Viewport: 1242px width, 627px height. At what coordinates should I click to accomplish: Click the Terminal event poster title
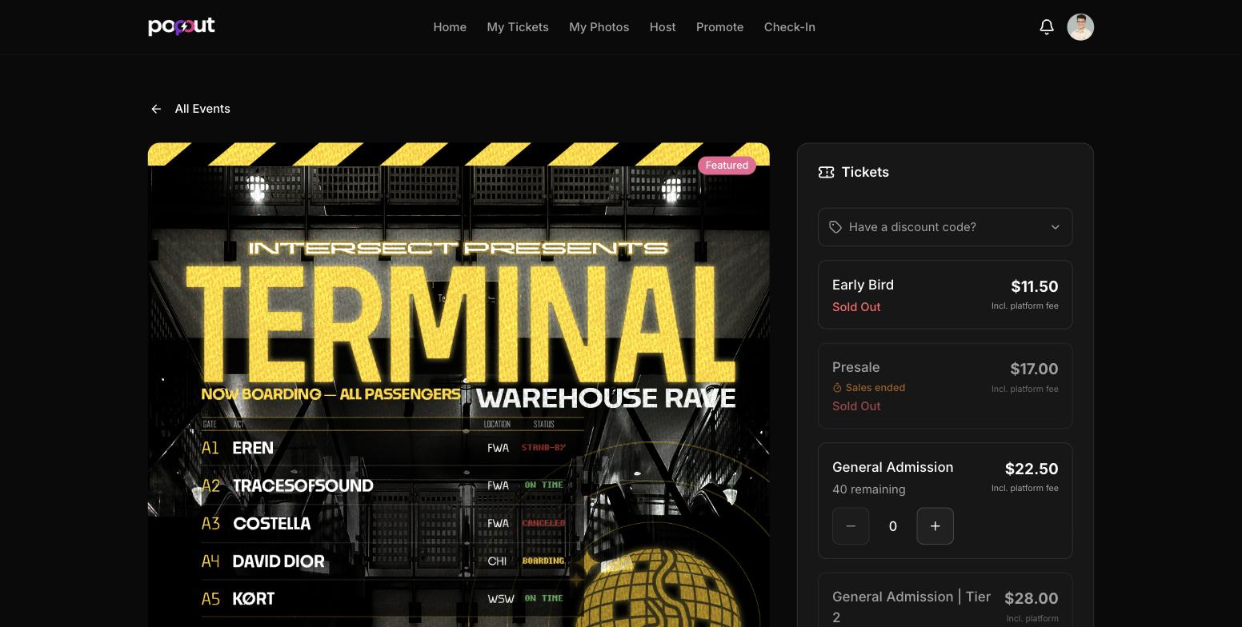coord(460,323)
